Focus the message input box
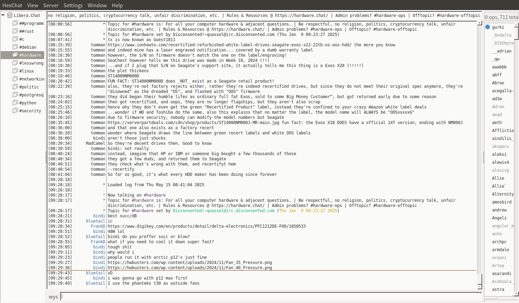 271,296
